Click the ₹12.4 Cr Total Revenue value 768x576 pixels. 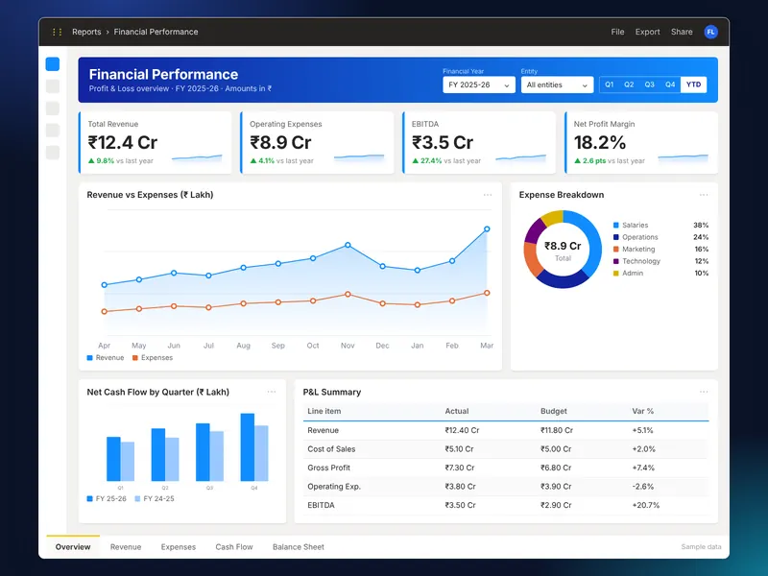[123, 142]
